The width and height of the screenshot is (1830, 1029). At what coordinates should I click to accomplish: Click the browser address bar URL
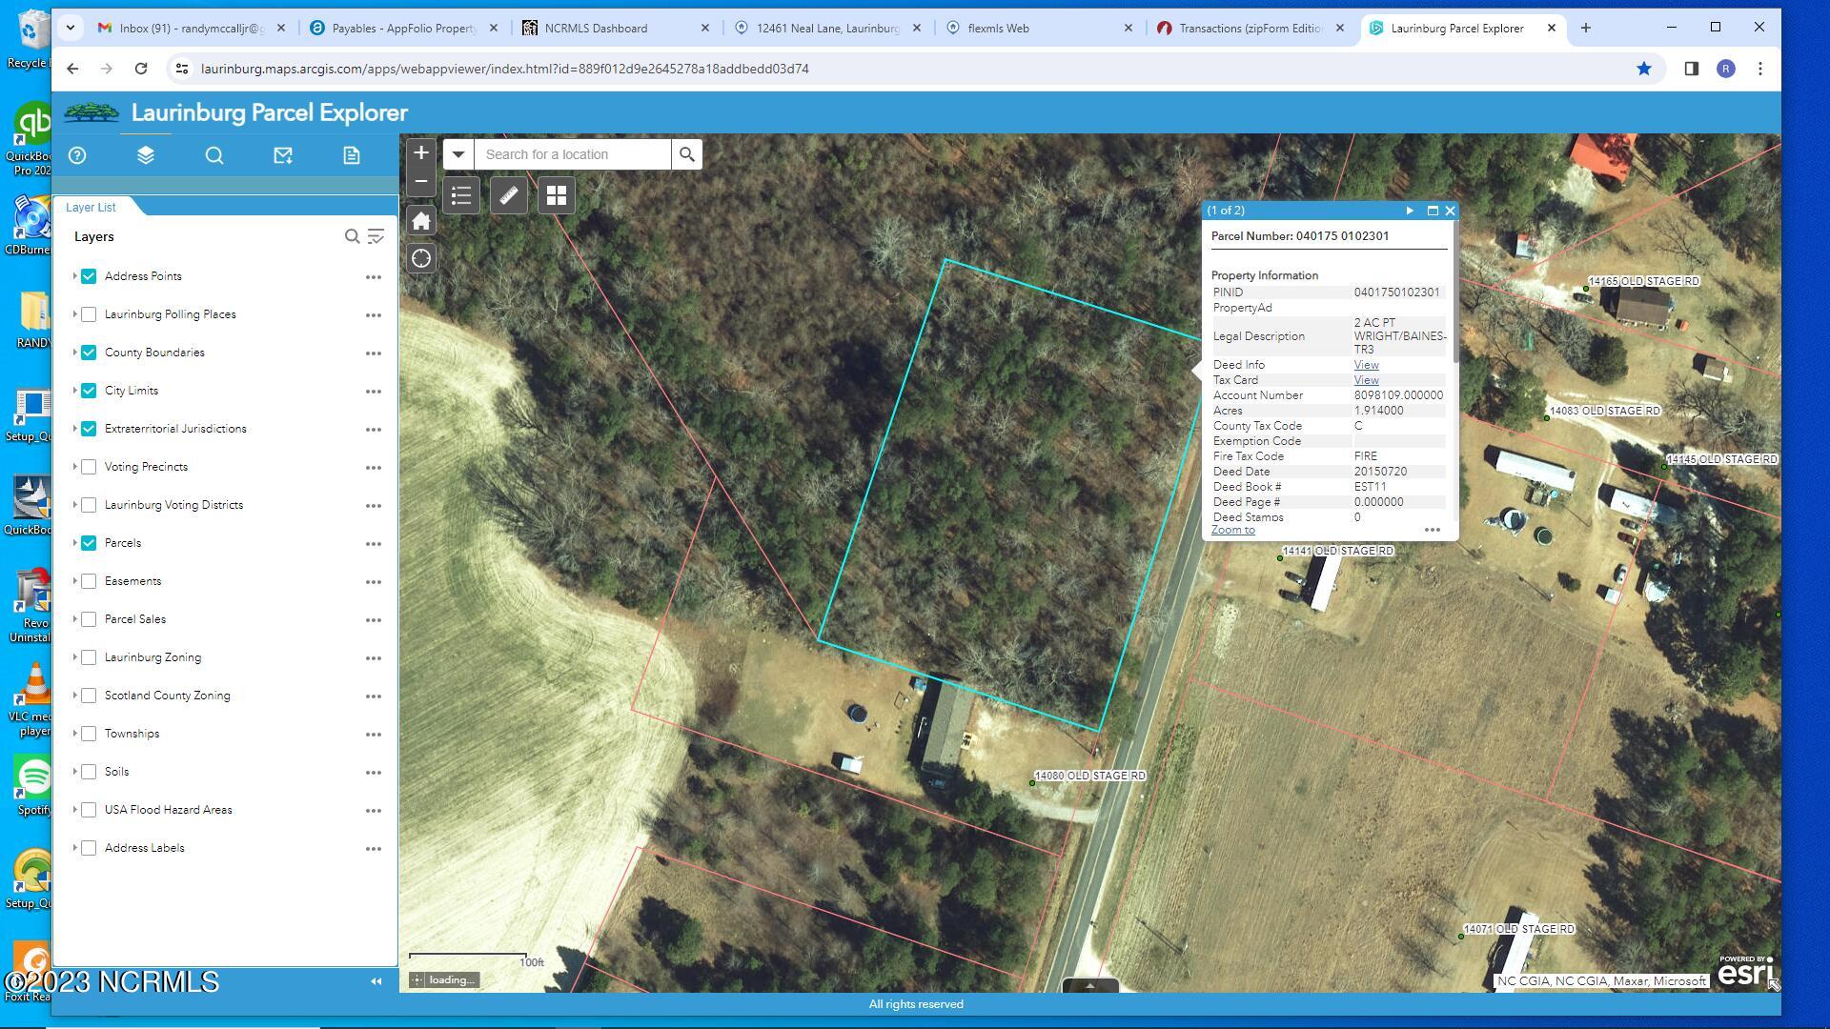point(504,69)
